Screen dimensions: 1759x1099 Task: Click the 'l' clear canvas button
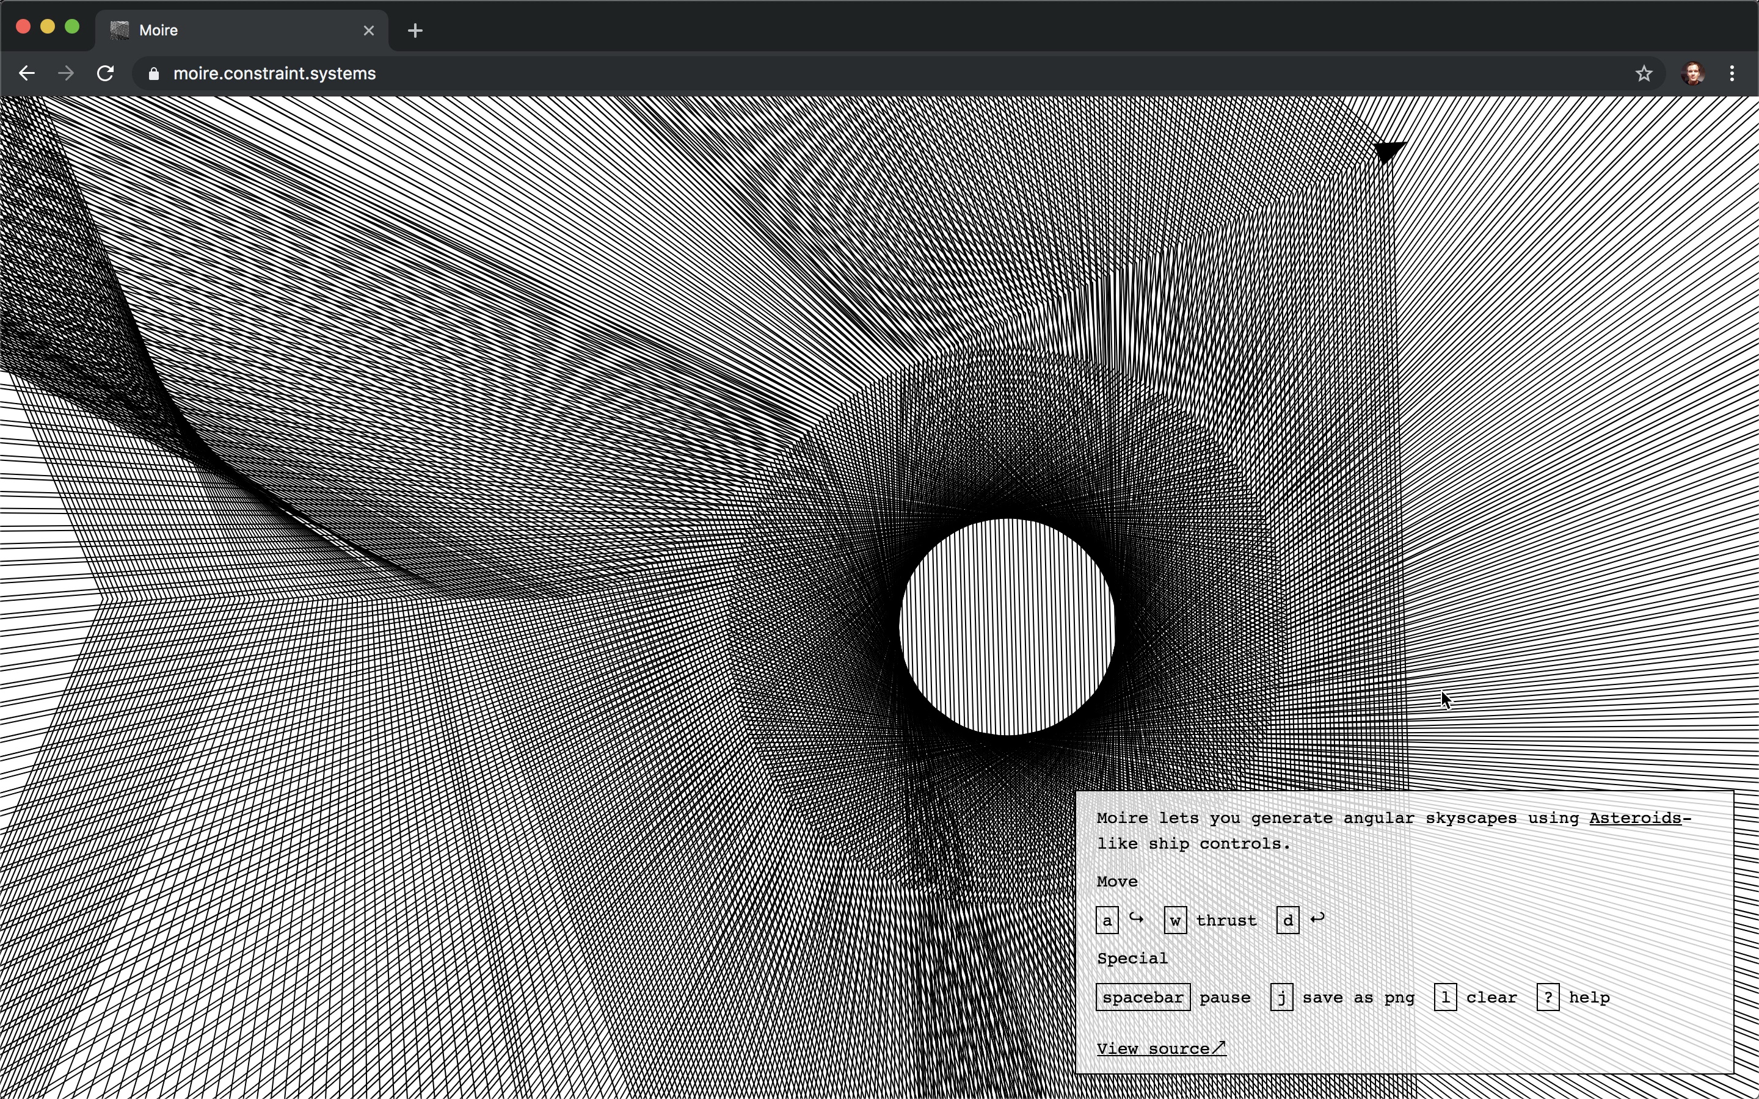click(x=1445, y=997)
